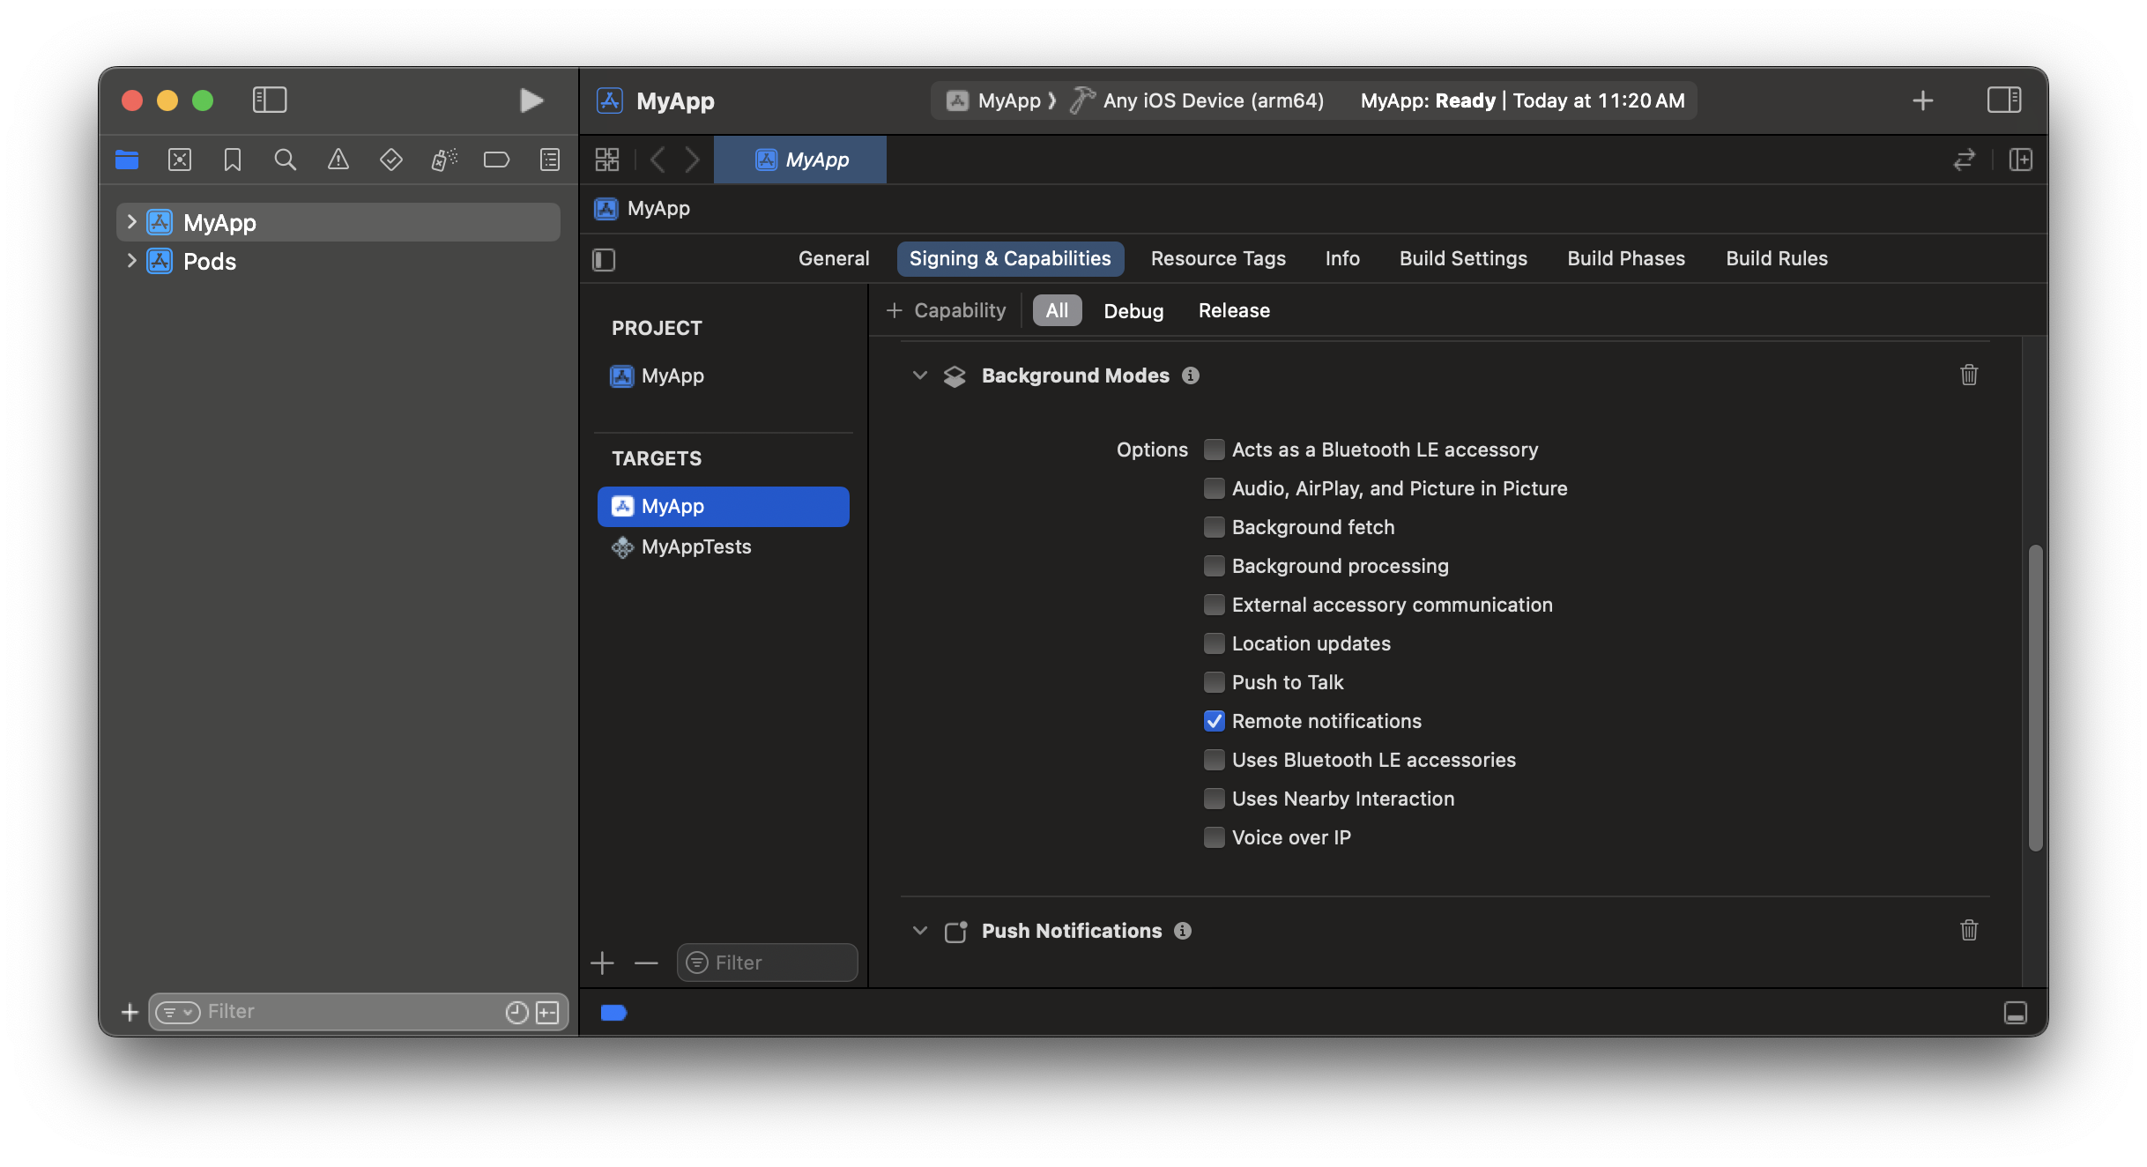Check Voice over IP
This screenshot has width=2147, height=1167.
1215,837
